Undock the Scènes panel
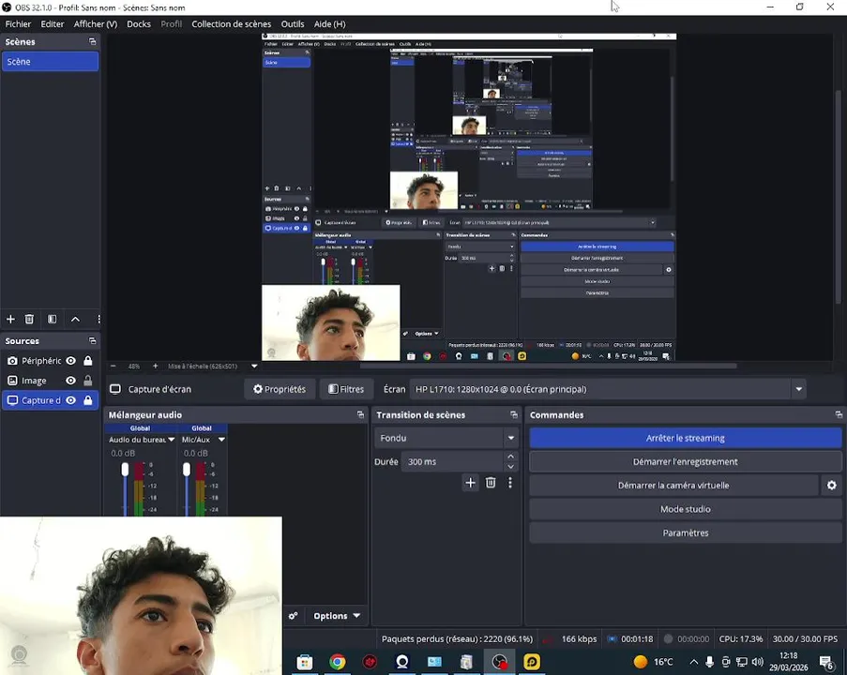 pos(92,41)
